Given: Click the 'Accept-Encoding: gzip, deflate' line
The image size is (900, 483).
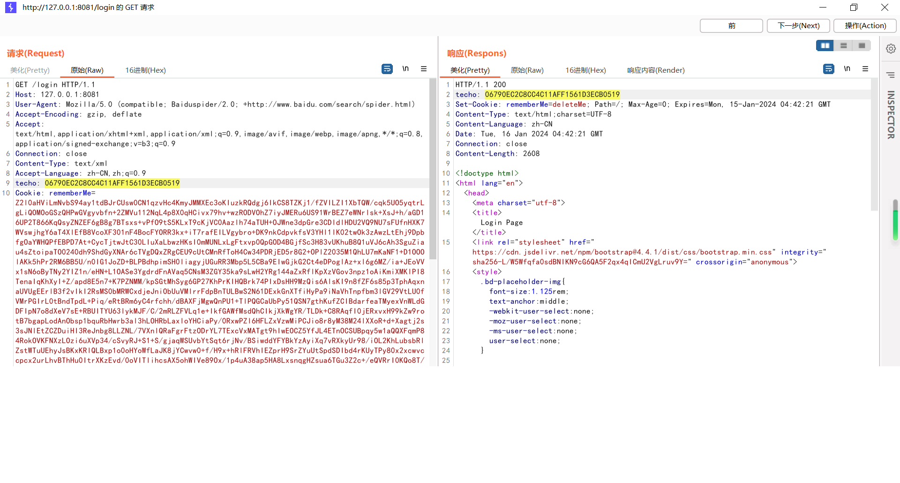Looking at the screenshot, I should [x=78, y=114].
